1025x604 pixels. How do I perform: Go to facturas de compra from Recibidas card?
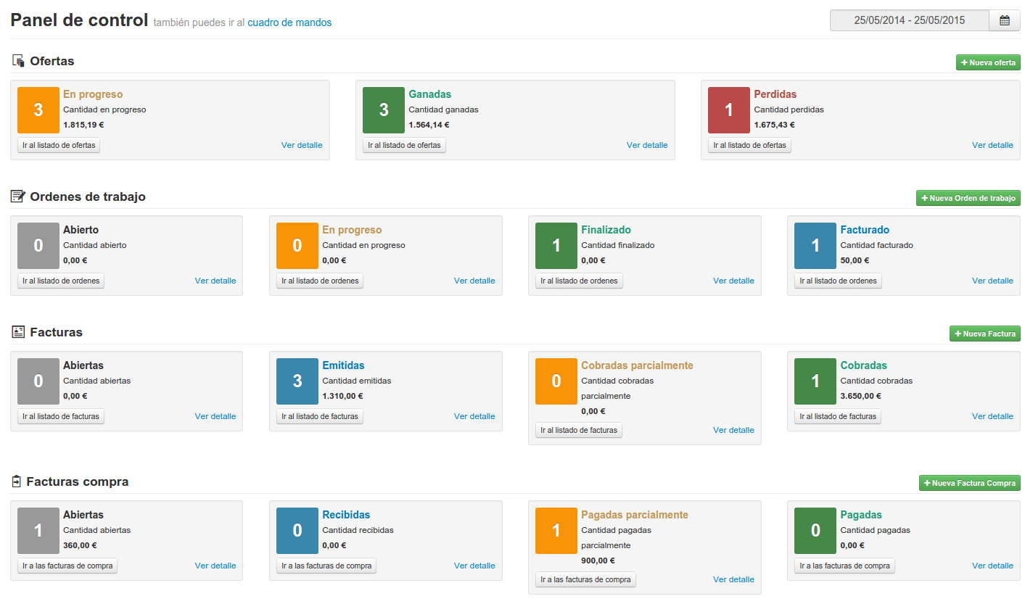click(326, 566)
